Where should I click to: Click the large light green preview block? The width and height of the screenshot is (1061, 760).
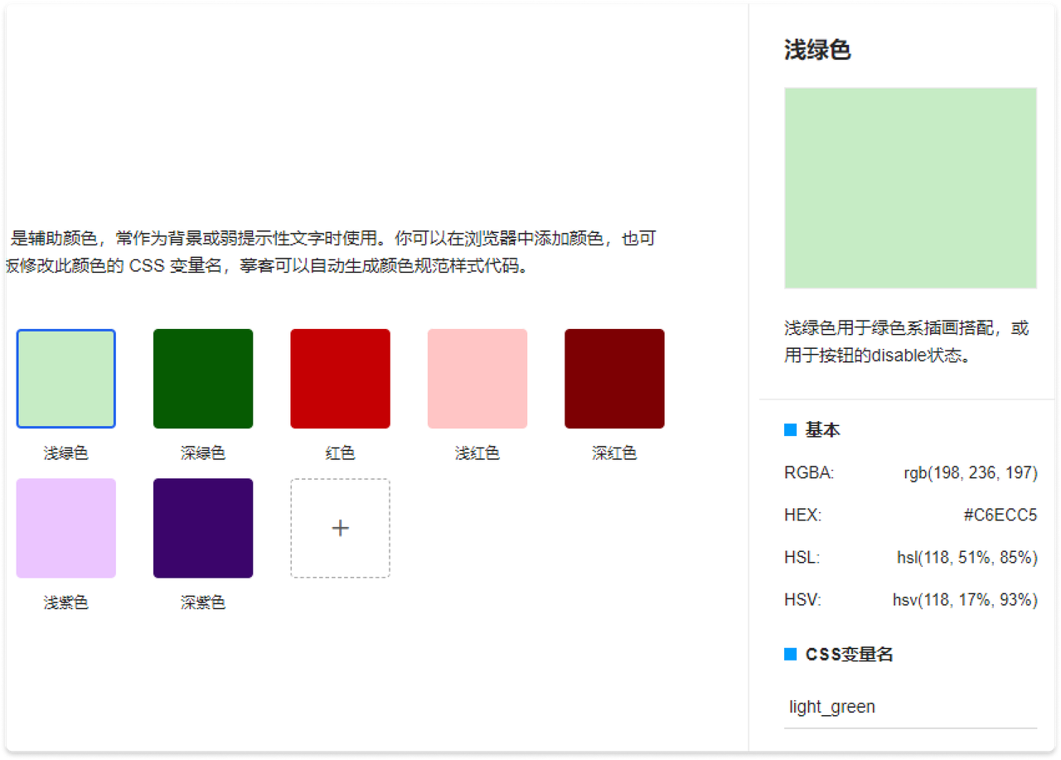point(910,188)
